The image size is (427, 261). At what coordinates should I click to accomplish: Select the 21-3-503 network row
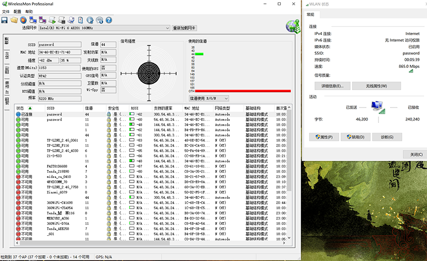point(151,156)
